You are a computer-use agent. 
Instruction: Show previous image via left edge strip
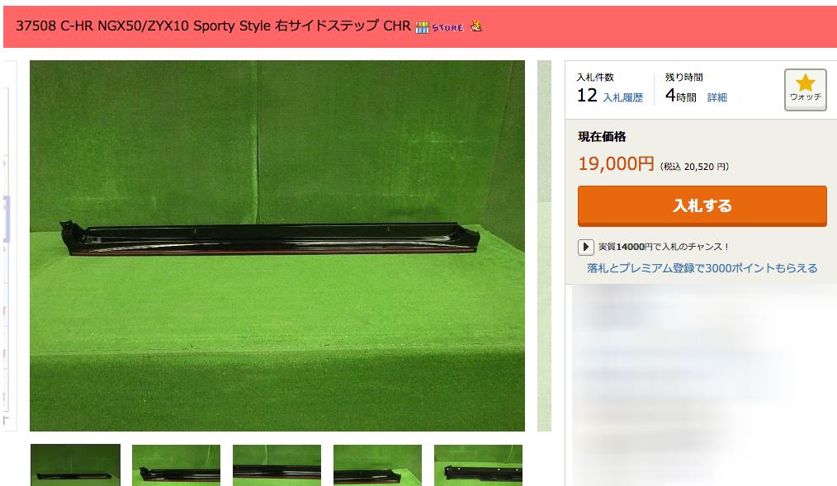pyautogui.click(x=10, y=245)
